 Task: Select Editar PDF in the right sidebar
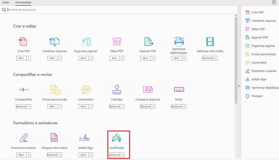[255, 29]
